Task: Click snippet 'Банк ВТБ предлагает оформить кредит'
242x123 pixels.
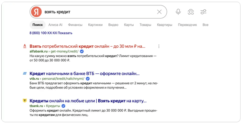Action: pyautogui.click(x=94, y=85)
